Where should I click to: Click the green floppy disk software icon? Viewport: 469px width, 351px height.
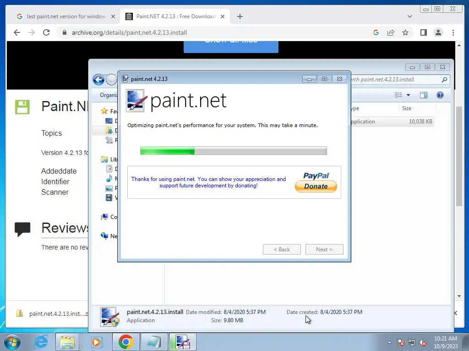click(x=22, y=107)
